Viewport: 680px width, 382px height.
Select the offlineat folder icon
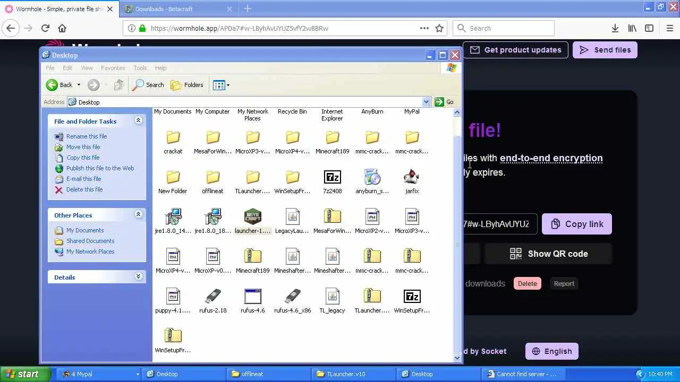pyautogui.click(x=212, y=178)
